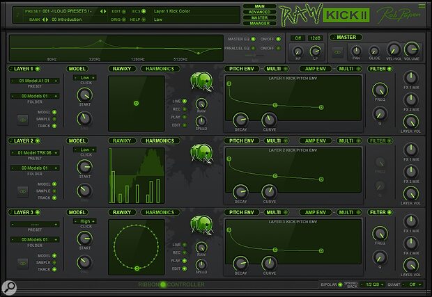Screen dimensions: 432x297
Task: Toggle the Master EQ LED
Action: tap(253, 39)
